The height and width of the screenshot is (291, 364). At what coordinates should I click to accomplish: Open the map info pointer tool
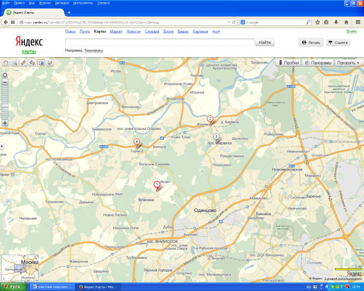tap(50, 63)
